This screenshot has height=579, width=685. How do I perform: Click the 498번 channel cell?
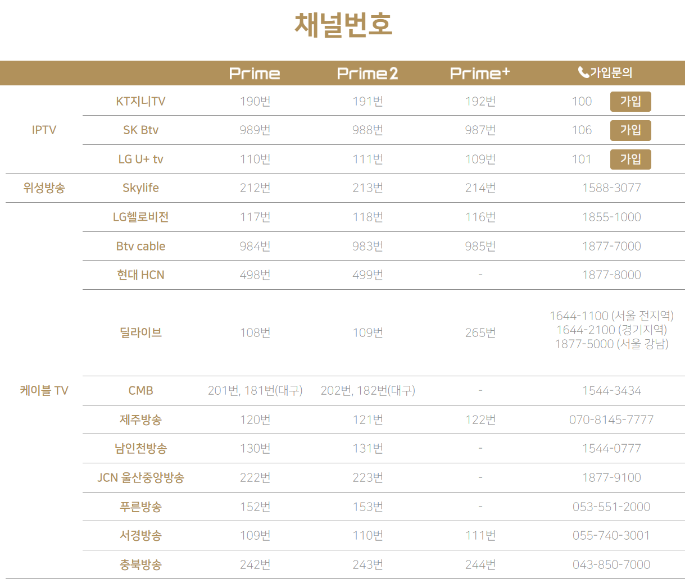[x=255, y=275]
